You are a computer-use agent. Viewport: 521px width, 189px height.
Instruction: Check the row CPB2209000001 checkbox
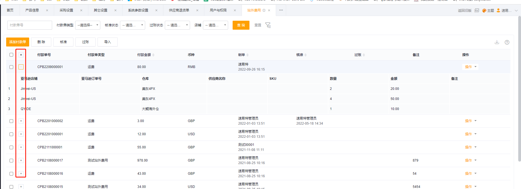(x=11, y=67)
